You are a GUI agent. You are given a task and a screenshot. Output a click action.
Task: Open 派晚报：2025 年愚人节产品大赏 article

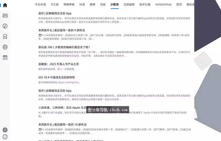[x=58, y=64]
